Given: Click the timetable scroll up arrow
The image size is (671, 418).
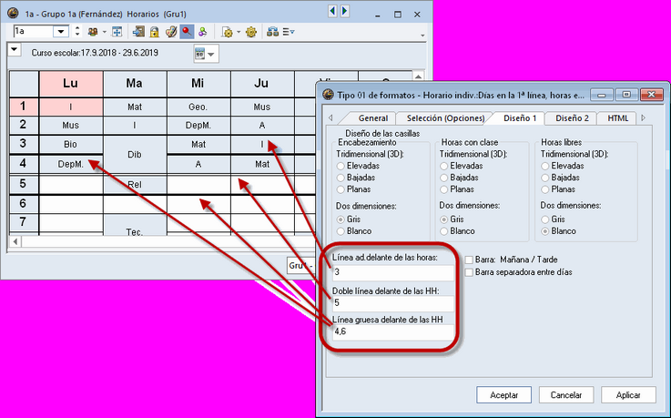Looking at the screenshot, I should pyautogui.click(x=418, y=76).
